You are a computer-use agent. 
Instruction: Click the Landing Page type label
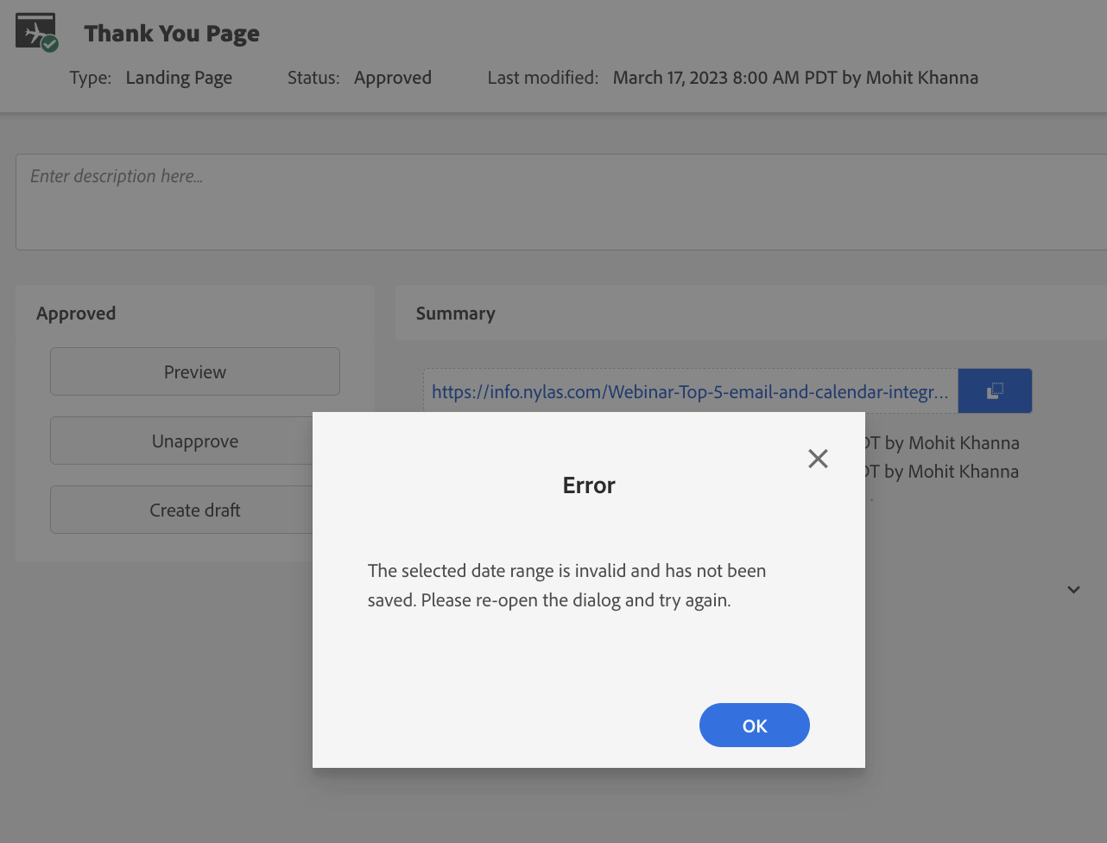click(x=179, y=78)
